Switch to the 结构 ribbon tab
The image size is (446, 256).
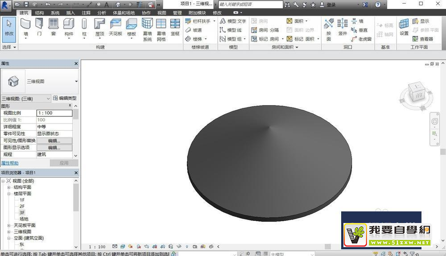pyautogui.click(x=39, y=13)
